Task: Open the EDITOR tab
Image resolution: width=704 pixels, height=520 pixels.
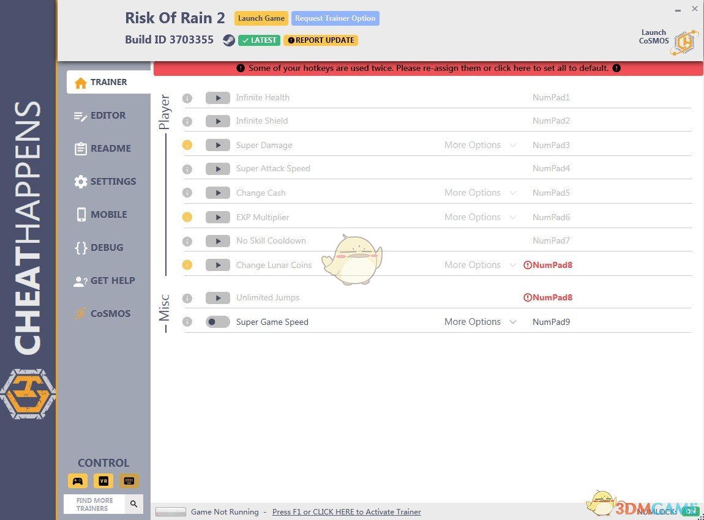Action: click(100, 116)
